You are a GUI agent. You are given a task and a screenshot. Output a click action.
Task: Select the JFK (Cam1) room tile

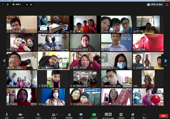click(85, 79)
